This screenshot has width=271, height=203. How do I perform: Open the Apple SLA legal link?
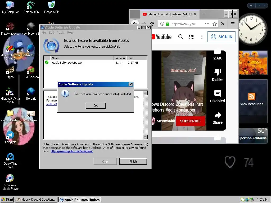[x=72, y=151]
